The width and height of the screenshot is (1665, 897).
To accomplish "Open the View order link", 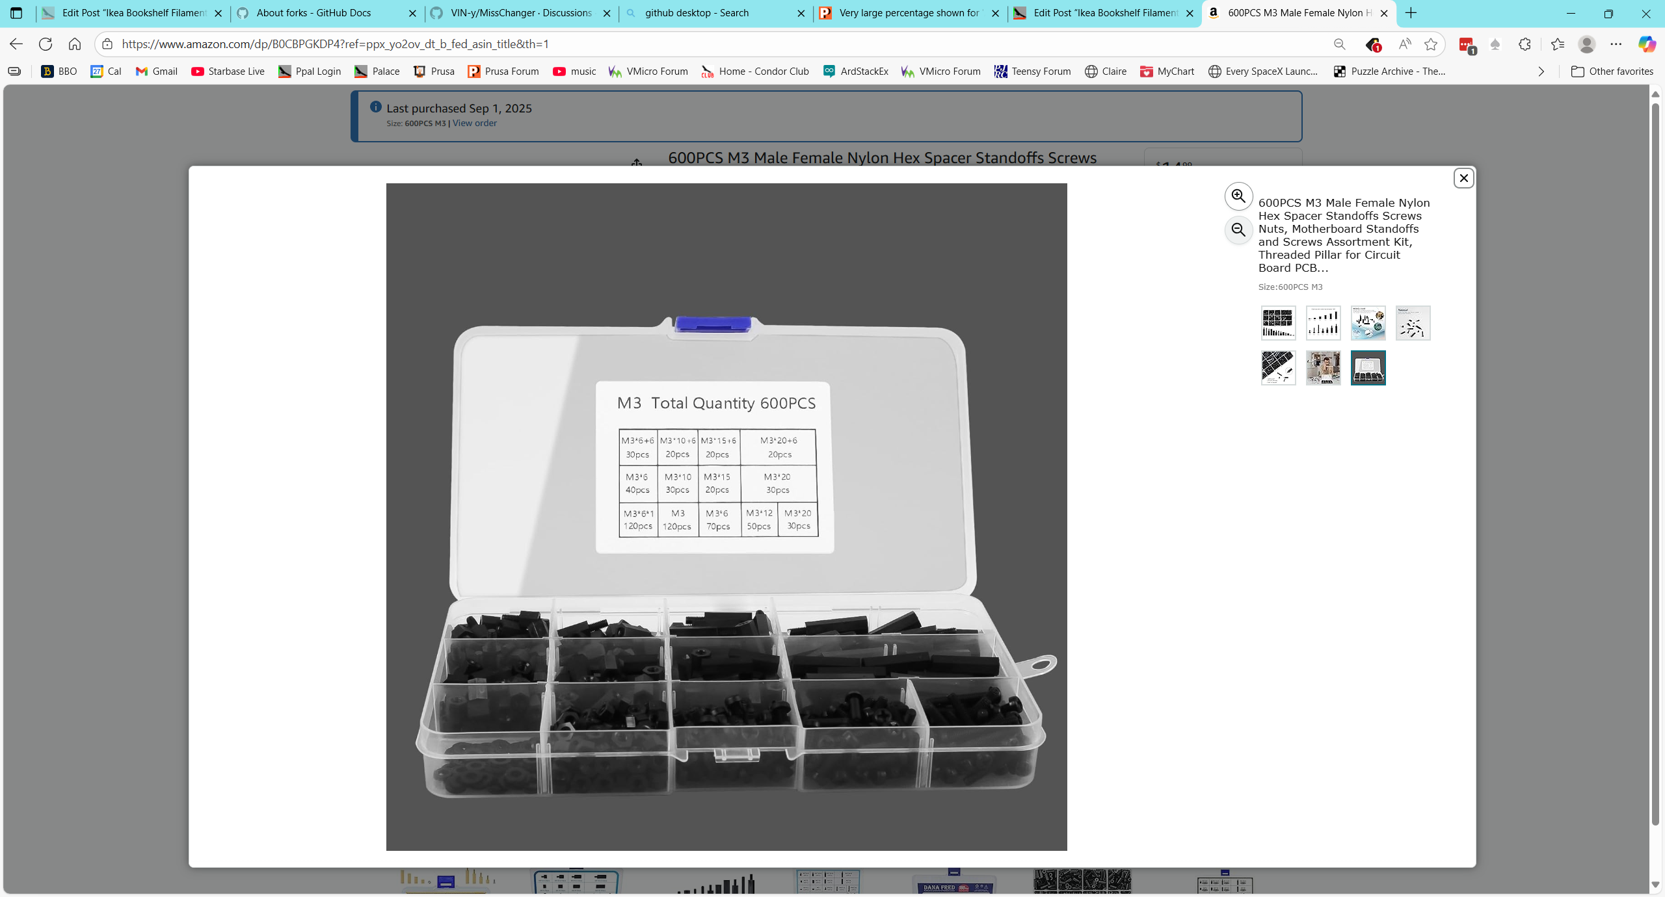I will tap(474, 123).
